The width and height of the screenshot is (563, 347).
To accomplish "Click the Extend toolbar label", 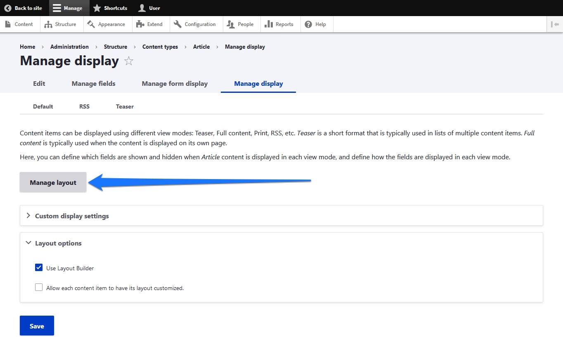I will [x=155, y=24].
